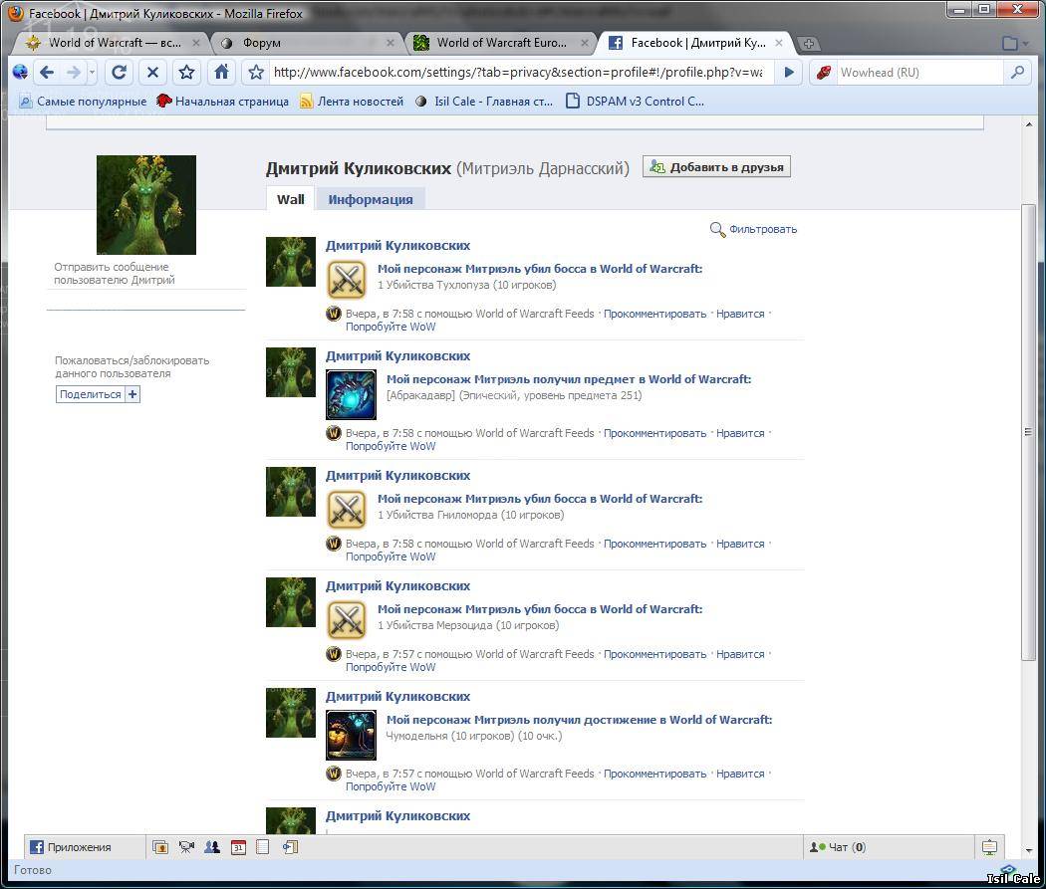
Task: Select the Wall profile tab
Action: pyautogui.click(x=290, y=199)
